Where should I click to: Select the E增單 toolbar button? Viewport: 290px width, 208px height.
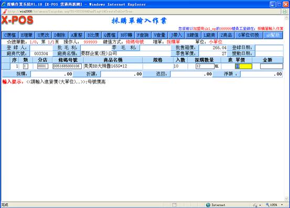tap(26, 35)
